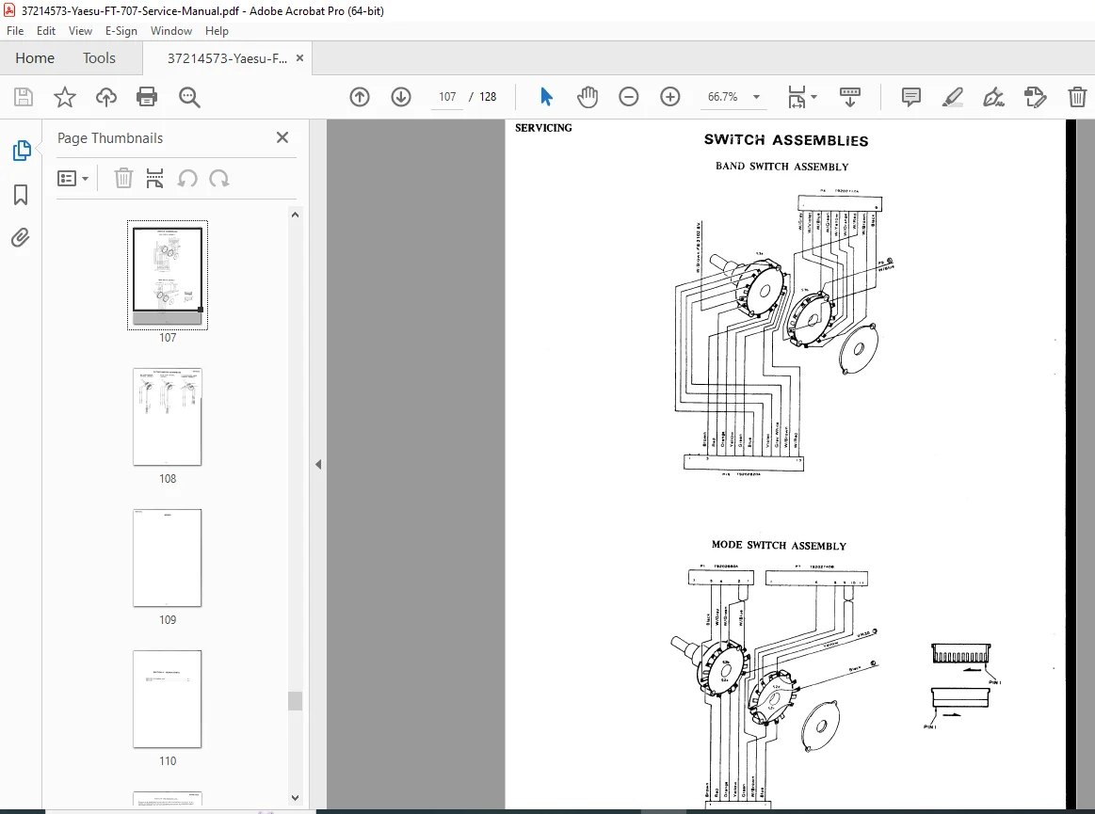Select the page 110 thumbnail
1095x814 pixels.
pos(168,699)
